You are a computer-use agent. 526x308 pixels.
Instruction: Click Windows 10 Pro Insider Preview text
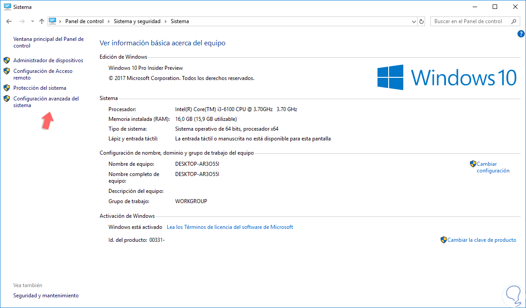[x=145, y=68]
